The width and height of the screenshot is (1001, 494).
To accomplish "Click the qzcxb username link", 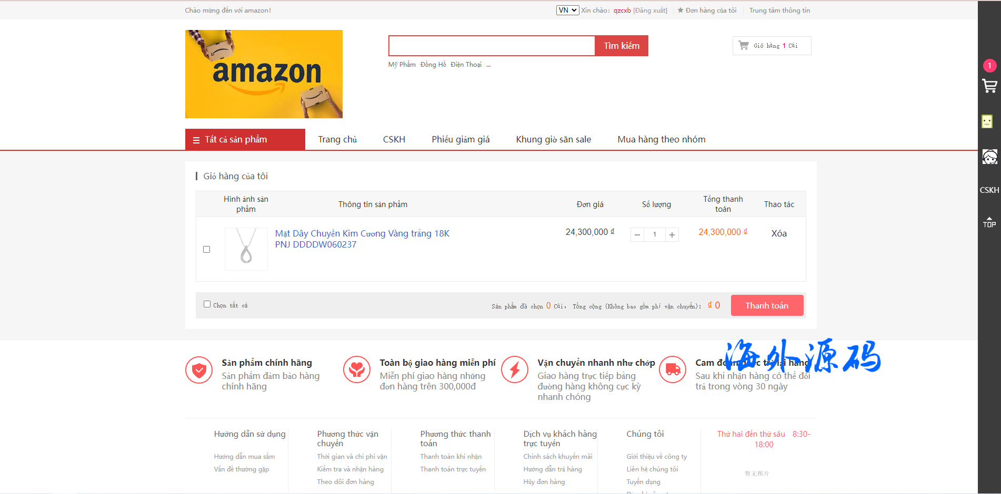I will coord(622,10).
